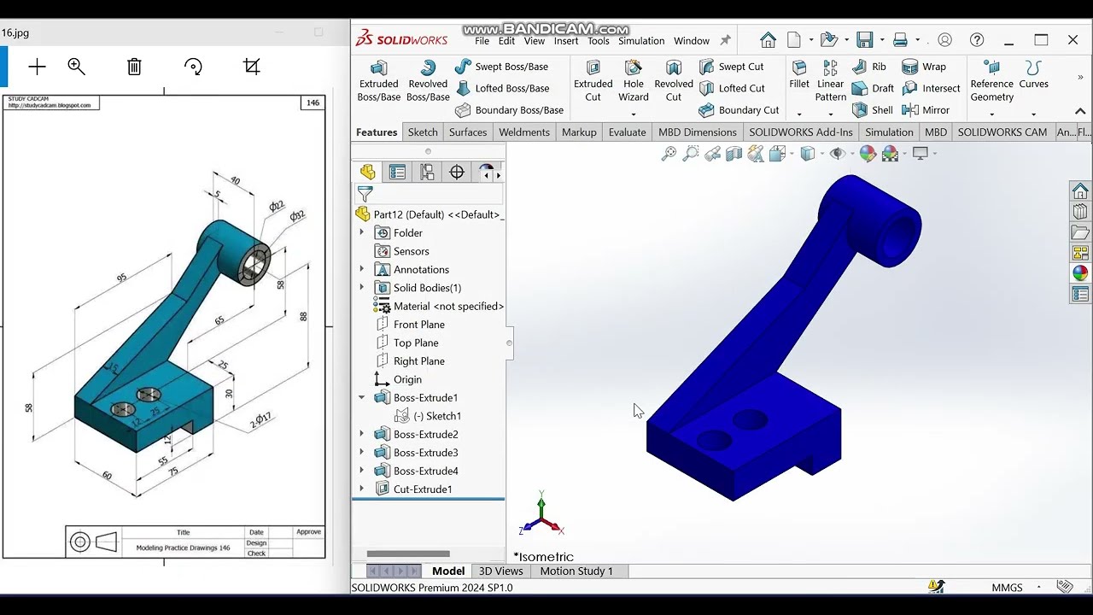Select the Revolved Boss/Base tool
1093x615 pixels.
point(428,81)
